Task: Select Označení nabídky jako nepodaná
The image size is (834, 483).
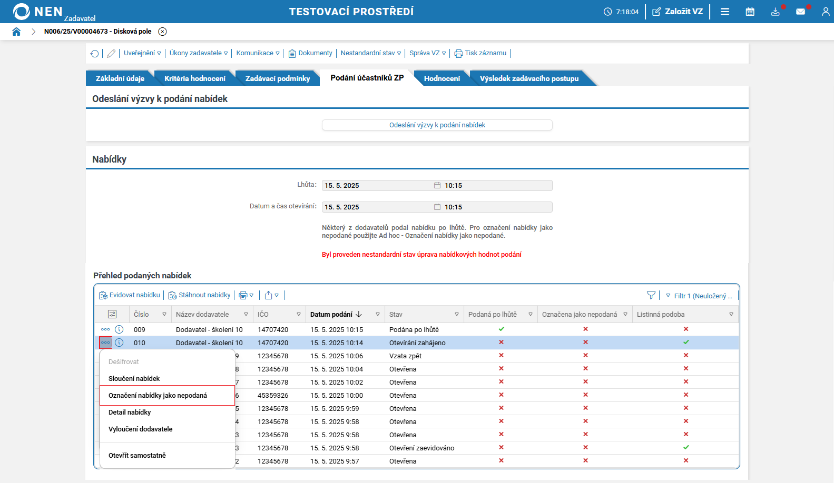Action: (158, 396)
